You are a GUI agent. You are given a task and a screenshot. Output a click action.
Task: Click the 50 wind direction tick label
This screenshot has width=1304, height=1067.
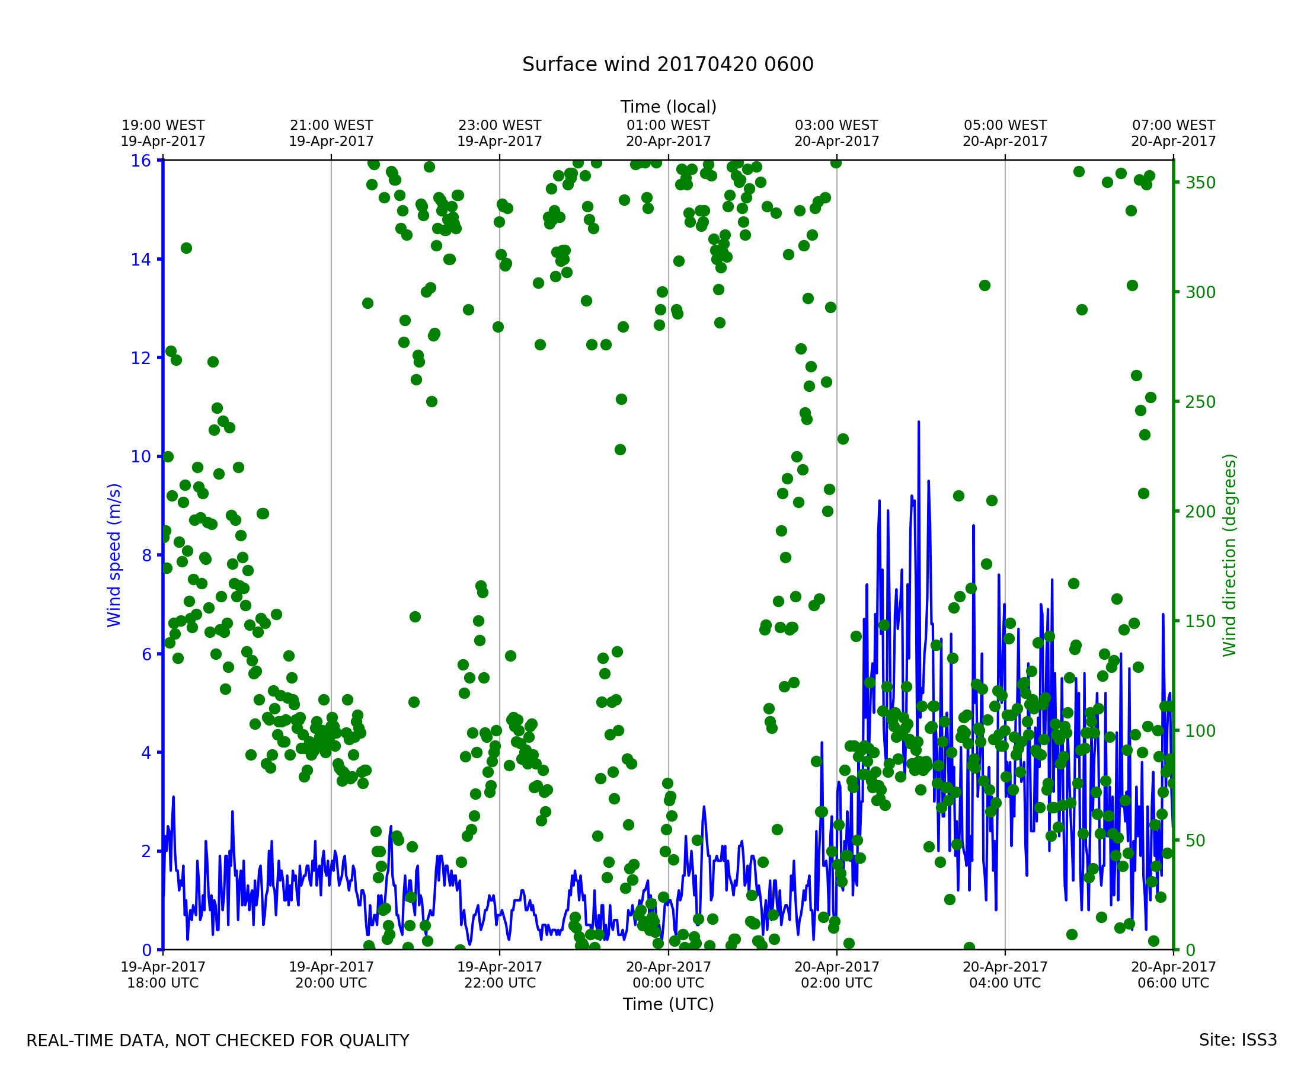pos(1196,840)
